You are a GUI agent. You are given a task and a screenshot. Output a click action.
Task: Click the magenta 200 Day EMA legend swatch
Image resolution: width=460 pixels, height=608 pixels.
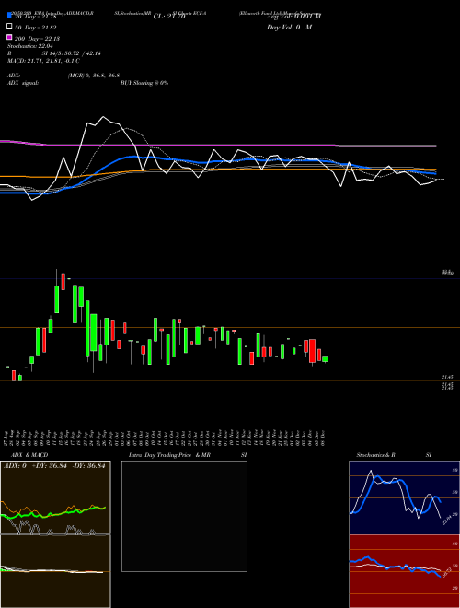[9, 37]
